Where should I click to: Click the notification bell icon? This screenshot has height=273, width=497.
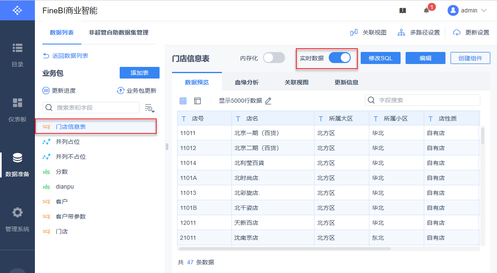click(426, 10)
